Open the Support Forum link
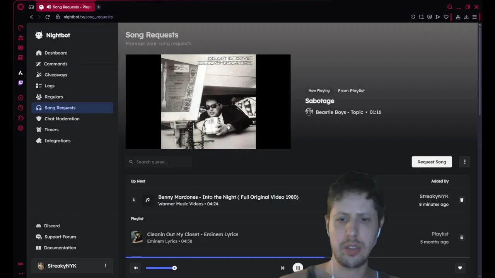Image resolution: width=495 pixels, height=278 pixels. coord(56,237)
